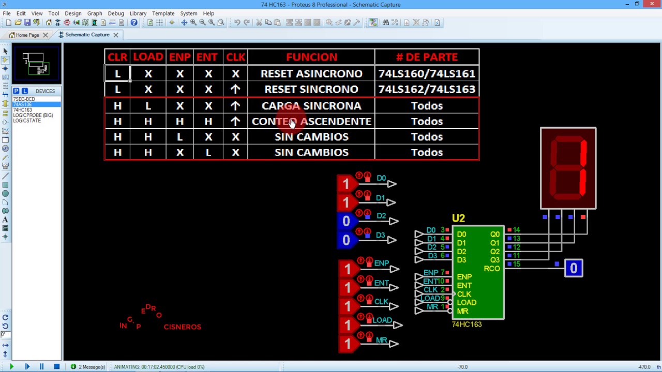The image size is (662, 372).
Task: Click the pan center-at-cursor icon
Action: [184, 23]
